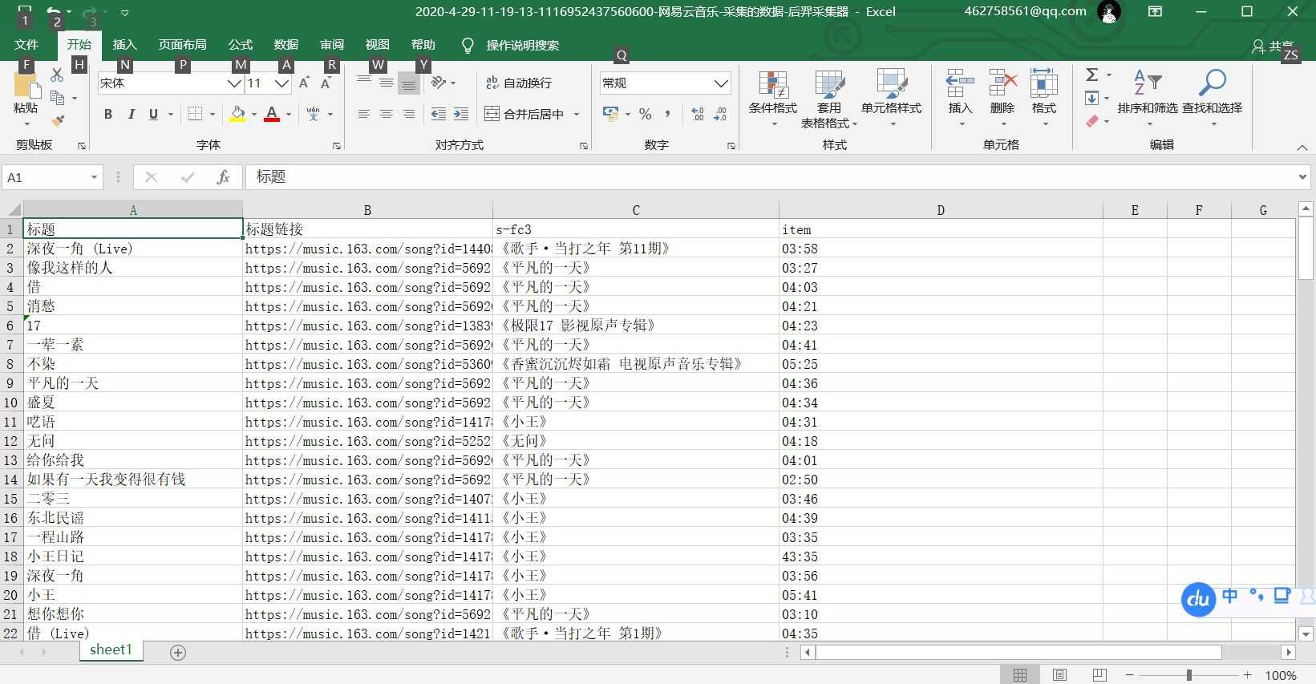This screenshot has width=1316, height=684.
Task: Click the zoom slider handle
Action: [x=1189, y=675]
